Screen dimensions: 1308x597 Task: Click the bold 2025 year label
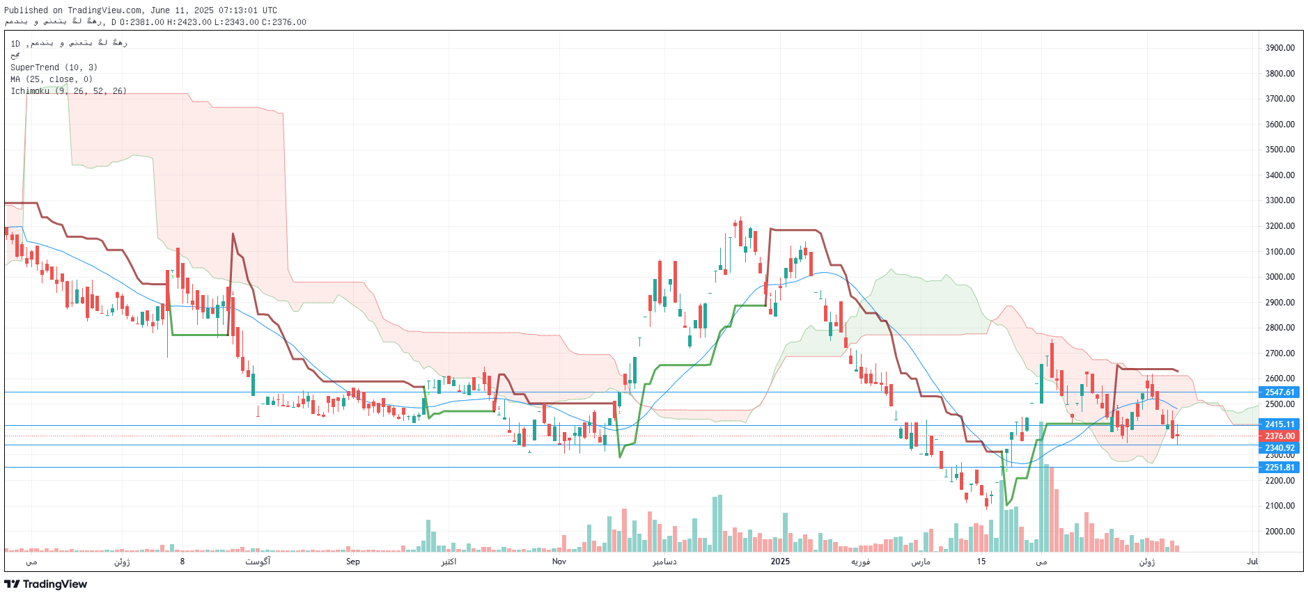click(780, 562)
